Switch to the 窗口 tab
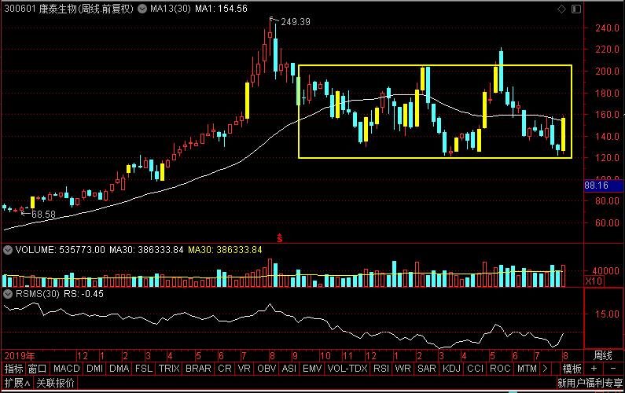 tap(37, 369)
